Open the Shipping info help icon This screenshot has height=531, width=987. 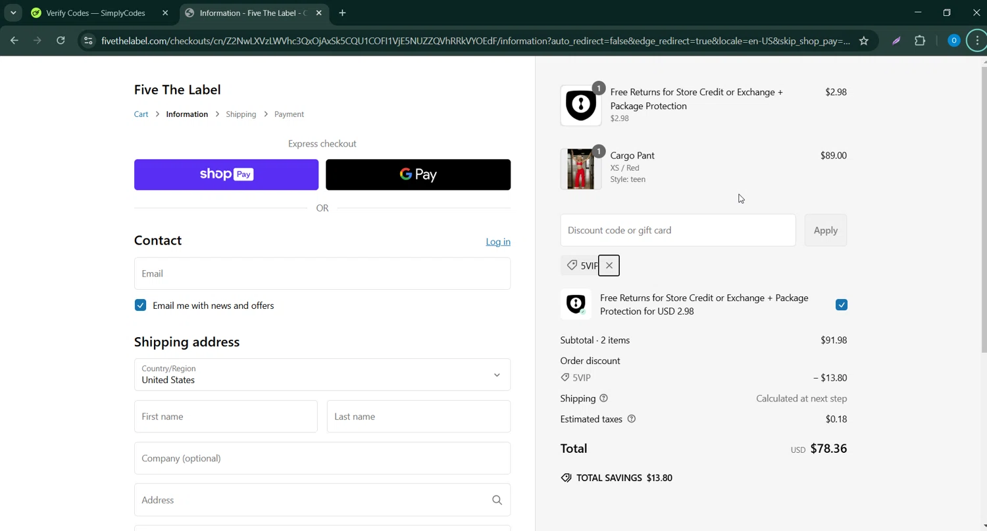click(x=603, y=398)
